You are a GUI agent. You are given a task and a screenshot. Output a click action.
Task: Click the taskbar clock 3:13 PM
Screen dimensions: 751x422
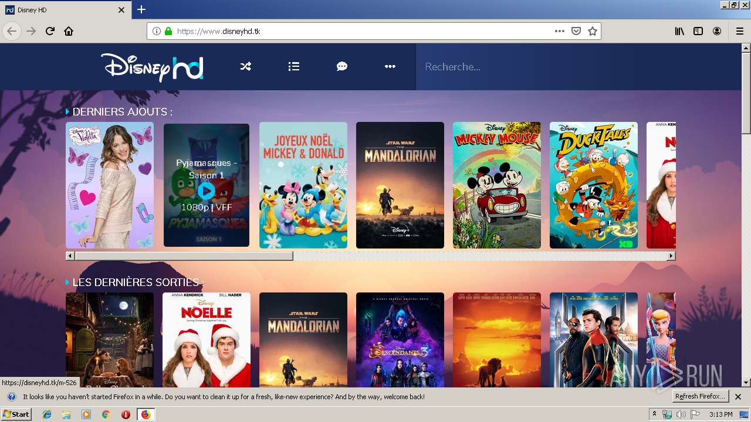pos(720,414)
